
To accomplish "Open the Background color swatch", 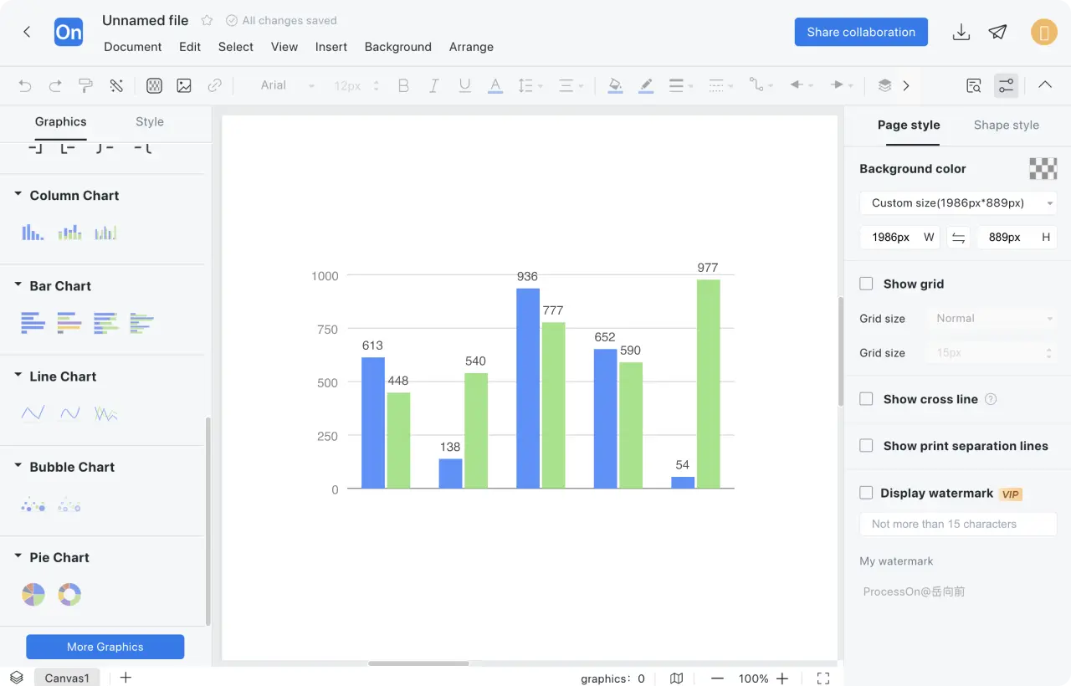I will point(1043,169).
